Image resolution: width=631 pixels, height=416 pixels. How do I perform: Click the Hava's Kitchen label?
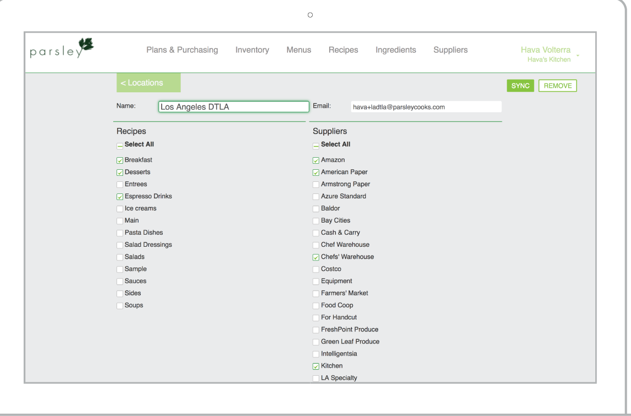pos(549,59)
